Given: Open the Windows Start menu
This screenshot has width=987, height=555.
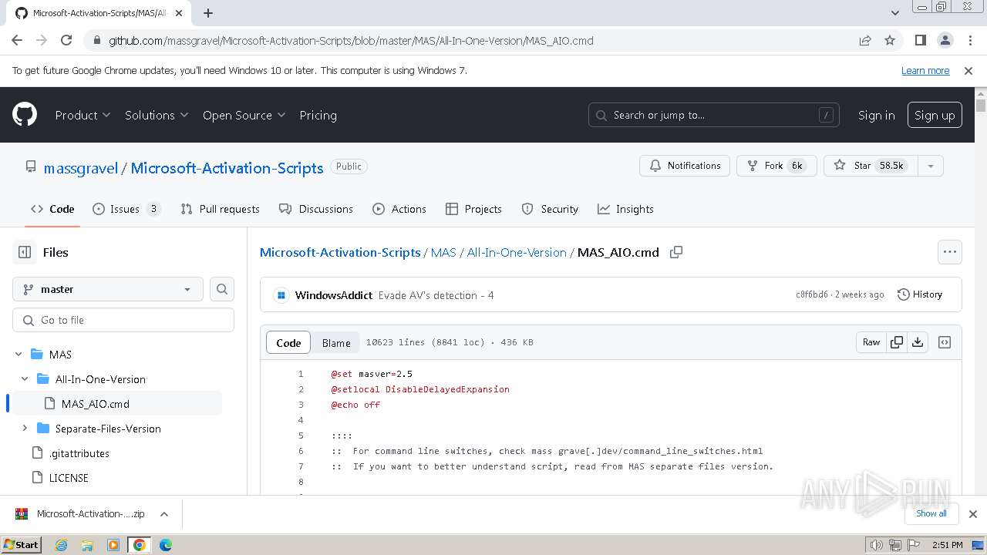Looking at the screenshot, I should point(21,545).
